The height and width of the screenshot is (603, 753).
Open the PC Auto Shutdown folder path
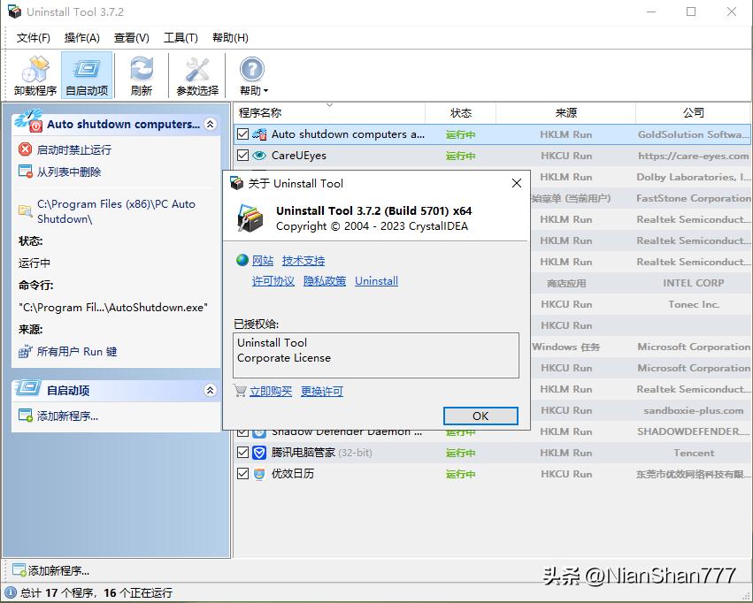coord(116,211)
